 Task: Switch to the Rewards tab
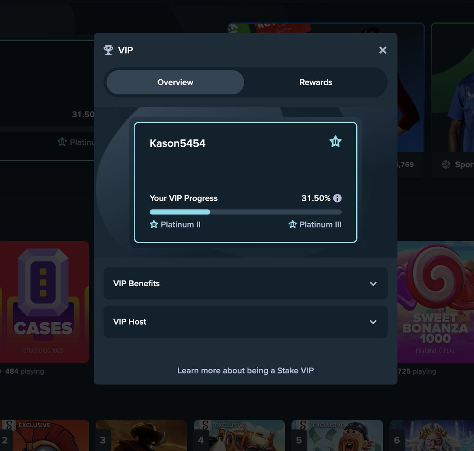tap(316, 82)
